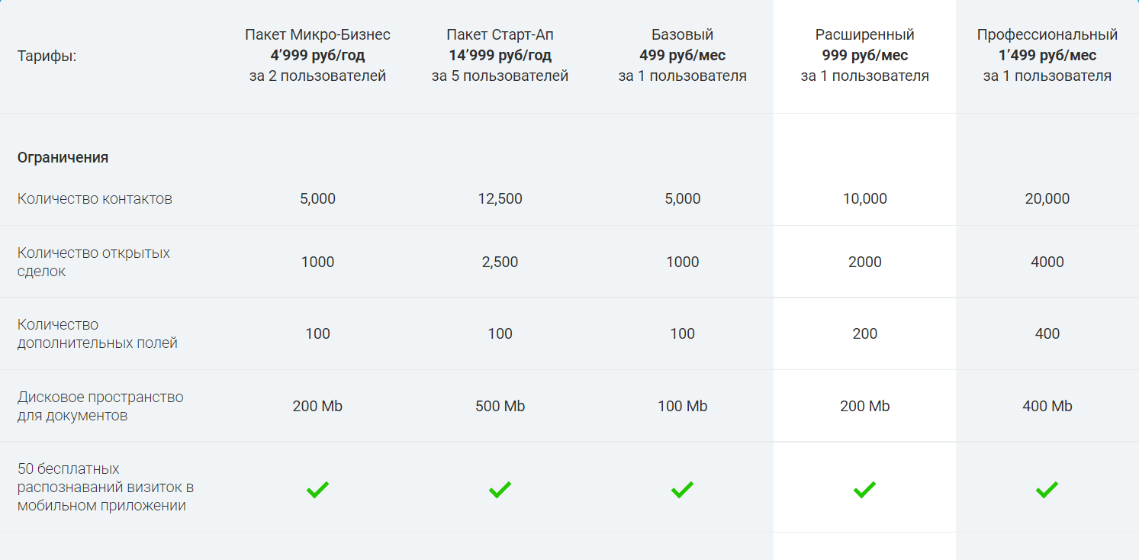Image resolution: width=1139 pixels, height=560 pixels.
Task: Click green checkmark in Базовый column
Action: (x=682, y=490)
